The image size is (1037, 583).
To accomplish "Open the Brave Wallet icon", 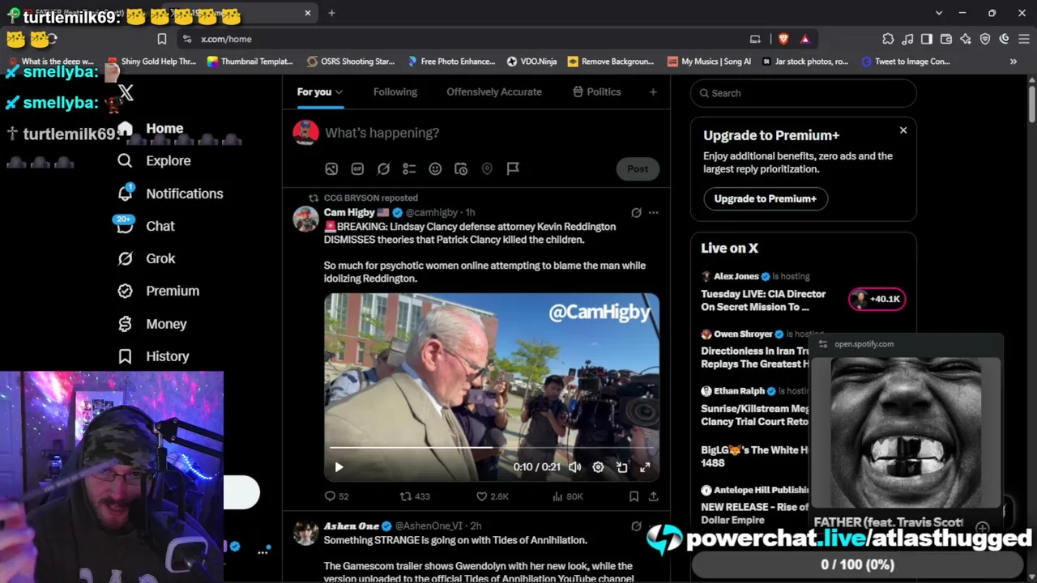I will (946, 39).
